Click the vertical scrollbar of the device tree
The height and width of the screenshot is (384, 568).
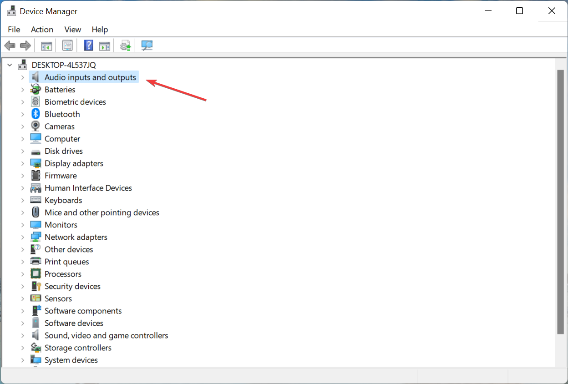[x=560, y=202]
